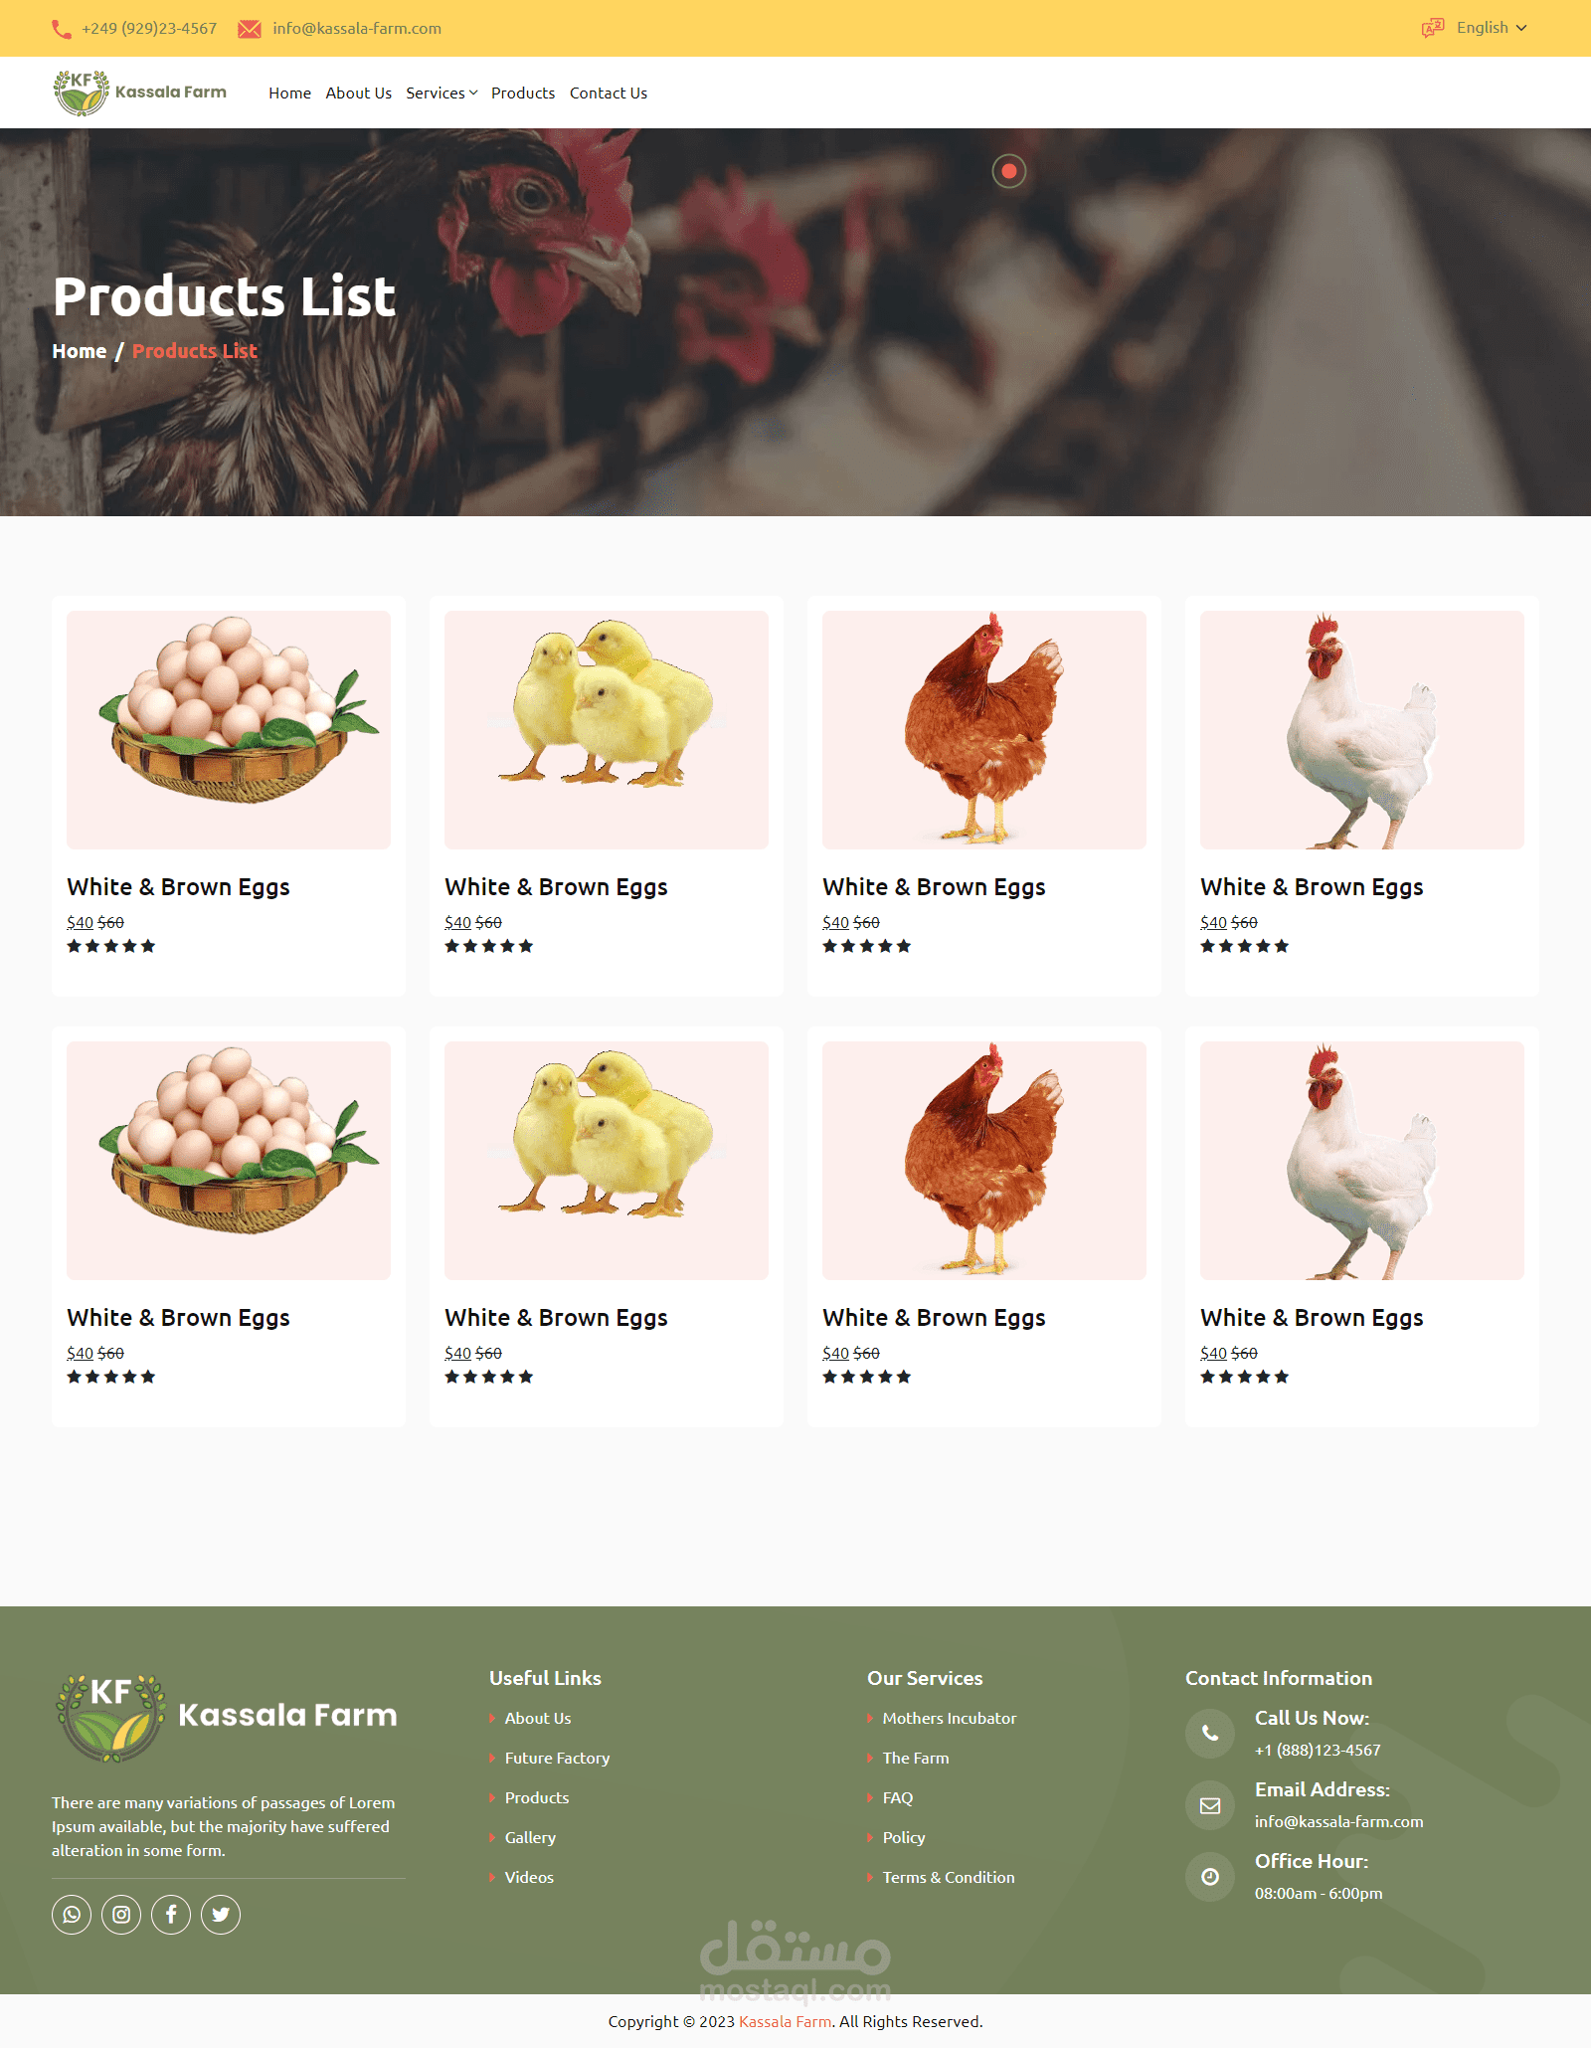Click the envelope icon beside the header email
Screen dimensions: 1591x2048
[x=250, y=29]
